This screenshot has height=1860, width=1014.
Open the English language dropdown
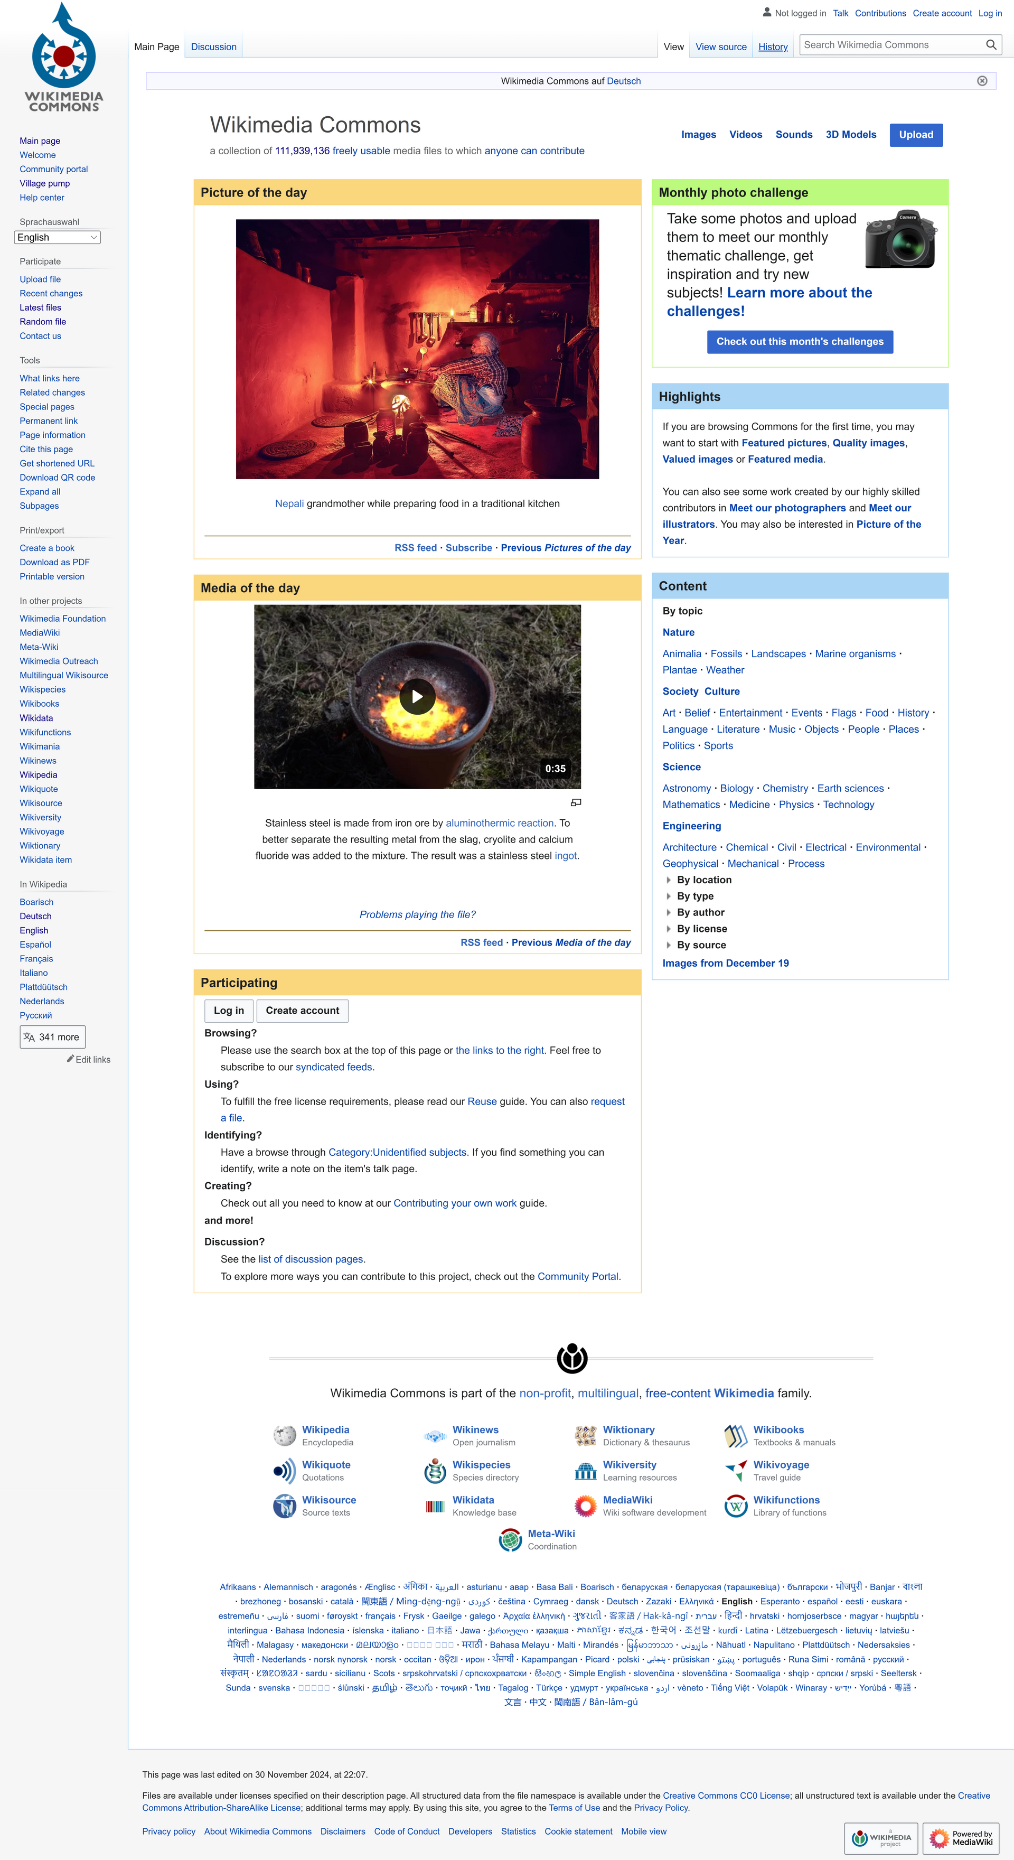click(x=57, y=238)
